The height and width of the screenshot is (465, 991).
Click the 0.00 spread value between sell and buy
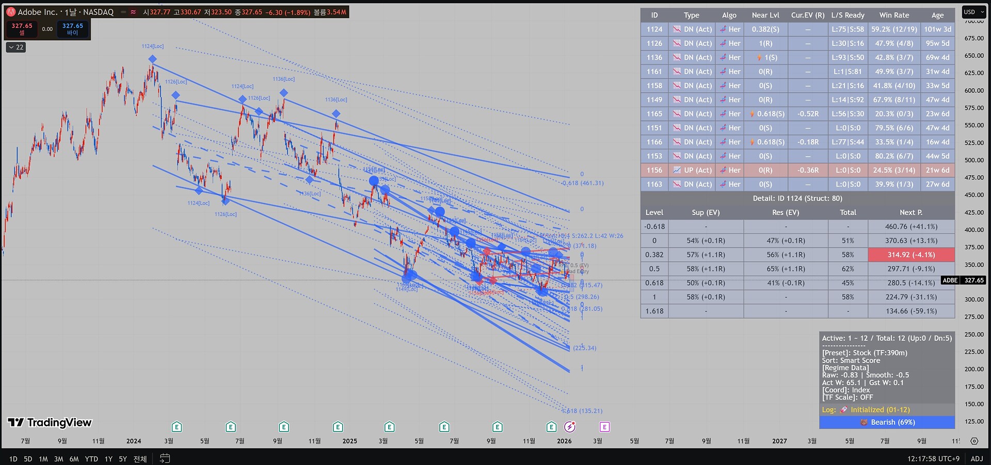tap(47, 29)
